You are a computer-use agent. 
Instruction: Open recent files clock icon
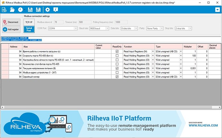(21, 10)
